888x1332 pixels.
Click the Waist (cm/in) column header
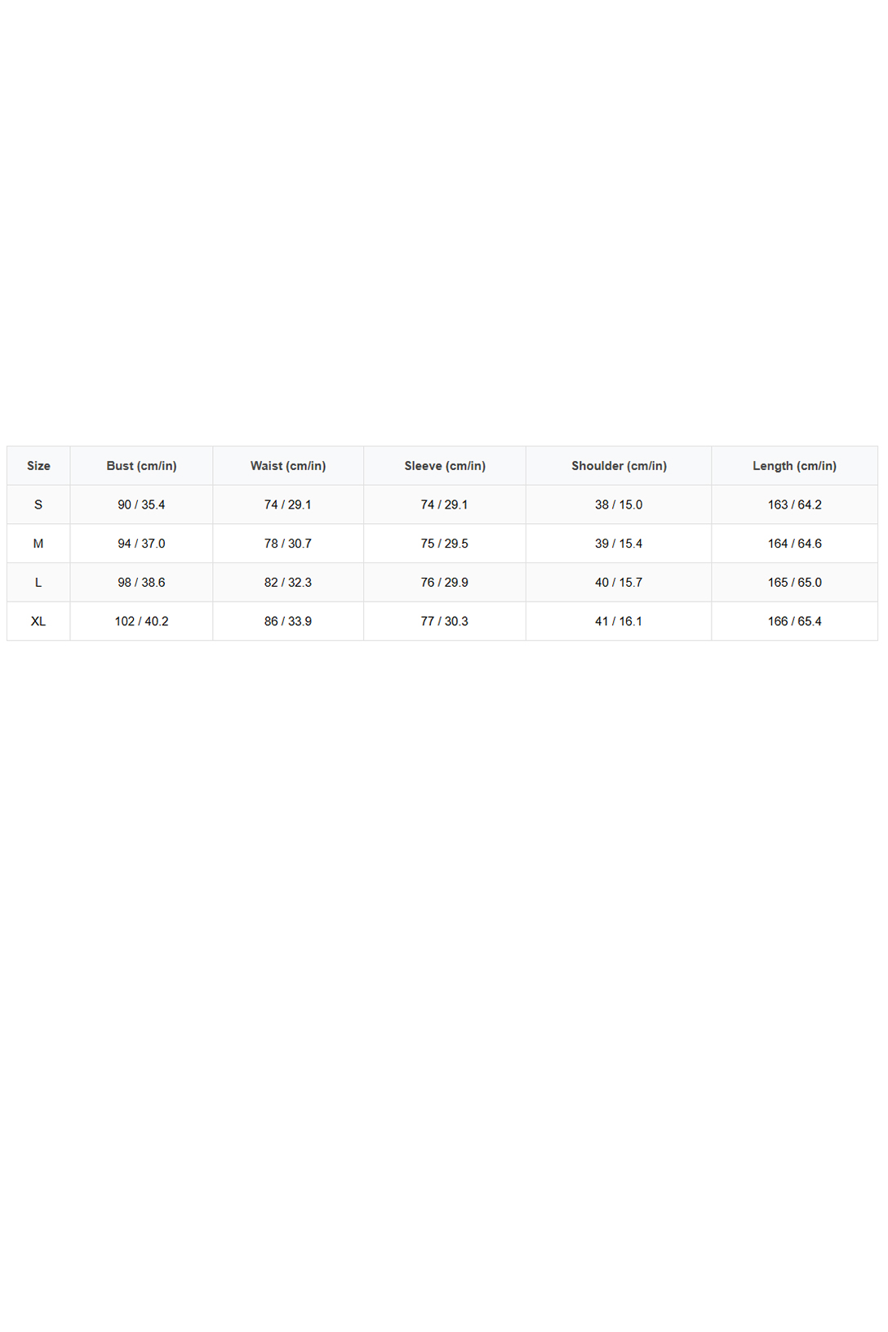pyautogui.click(x=288, y=466)
